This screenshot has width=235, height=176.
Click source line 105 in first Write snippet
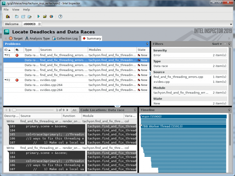tap(46, 134)
